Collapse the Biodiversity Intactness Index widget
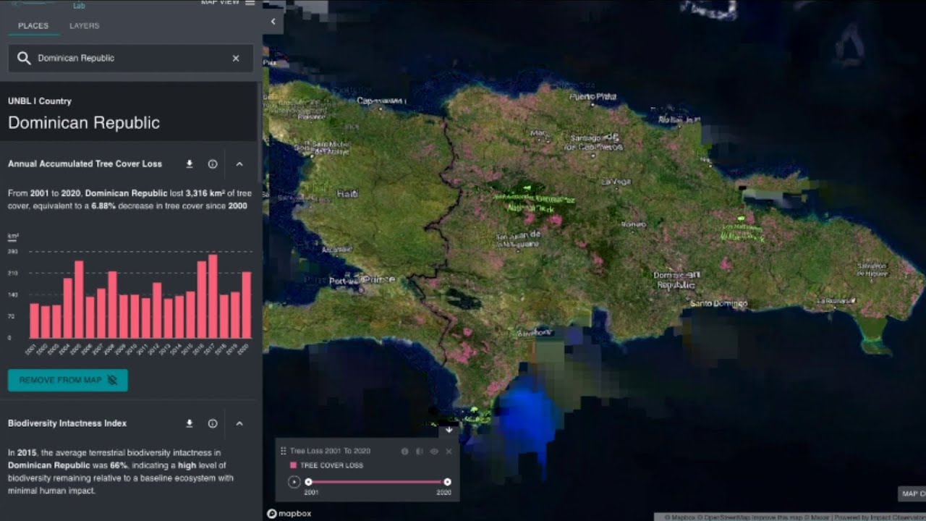 click(x=239, y=423)
